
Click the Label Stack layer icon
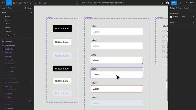pyautogui.click(x=6, y=60)
